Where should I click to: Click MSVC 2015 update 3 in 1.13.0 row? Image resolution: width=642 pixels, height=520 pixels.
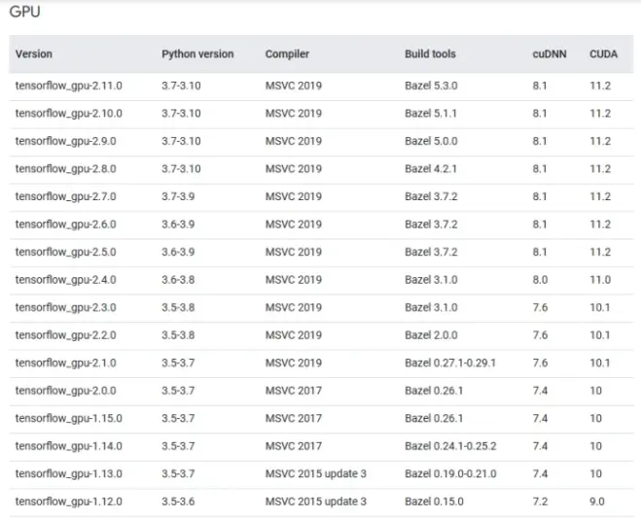(x=316, y=473)
